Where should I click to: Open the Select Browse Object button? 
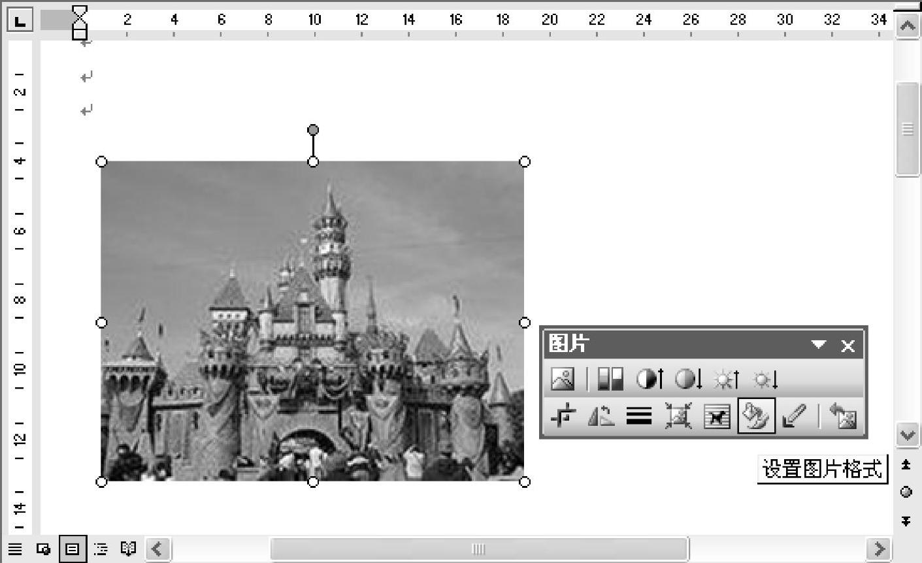coord(906,492)
